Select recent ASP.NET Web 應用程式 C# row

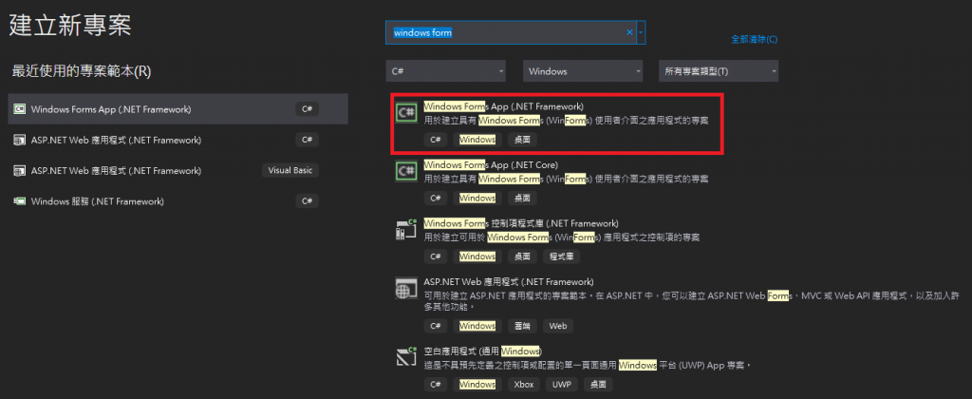(x=178, y=141)
